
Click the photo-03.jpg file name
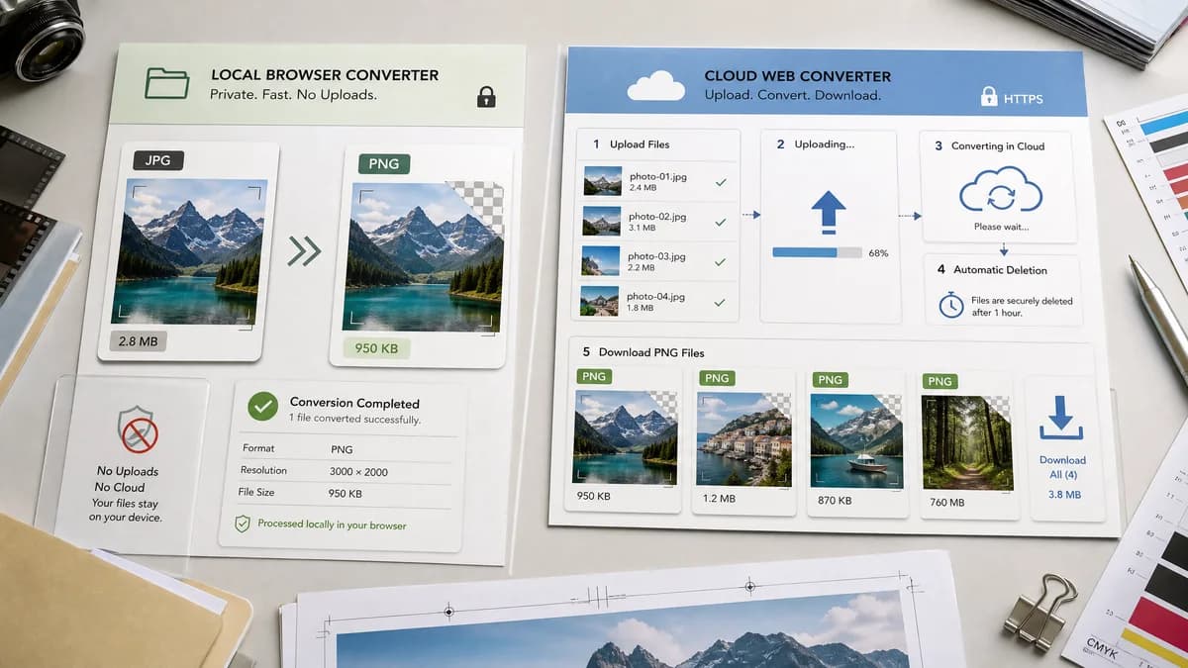(x=657, y=256)
